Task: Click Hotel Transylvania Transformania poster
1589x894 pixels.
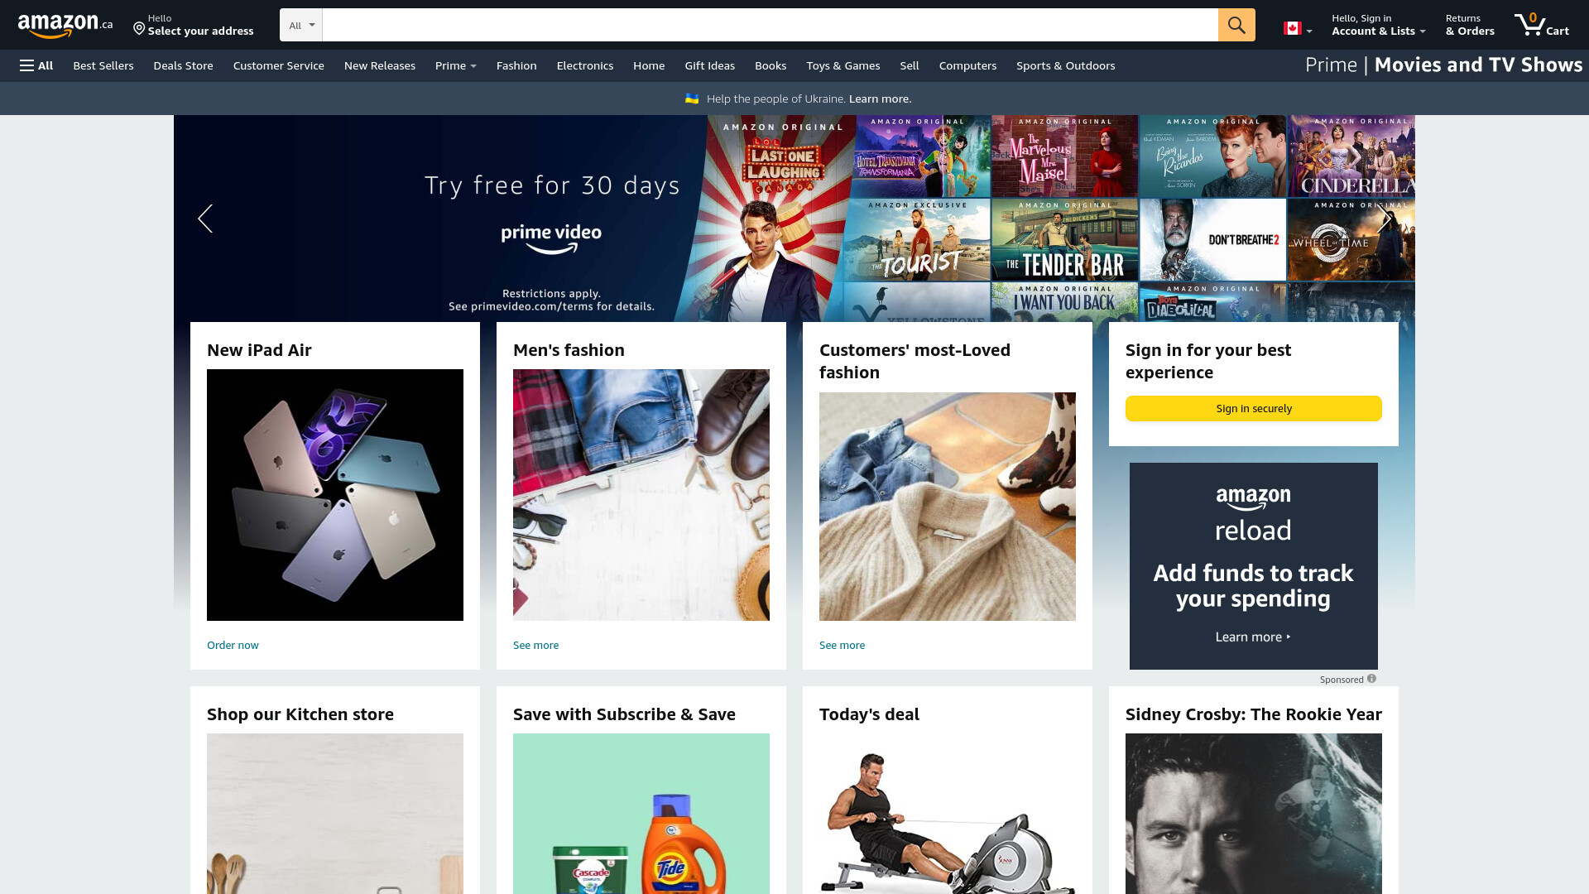Action: pos(921,156)
